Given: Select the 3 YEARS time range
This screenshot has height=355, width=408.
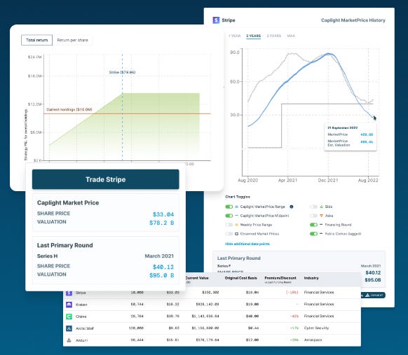Looking at the screenshot, I should (x=273, y=36).
